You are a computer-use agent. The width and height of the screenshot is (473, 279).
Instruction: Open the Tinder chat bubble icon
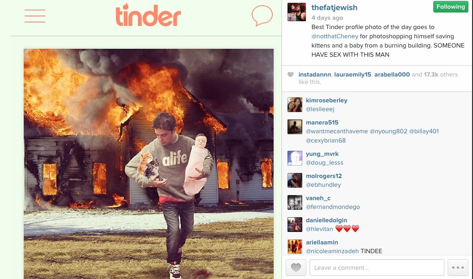click(x=262, y=15)
